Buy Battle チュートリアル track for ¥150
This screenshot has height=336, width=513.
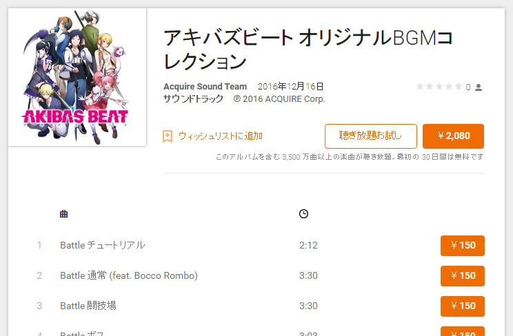point(462,246)
